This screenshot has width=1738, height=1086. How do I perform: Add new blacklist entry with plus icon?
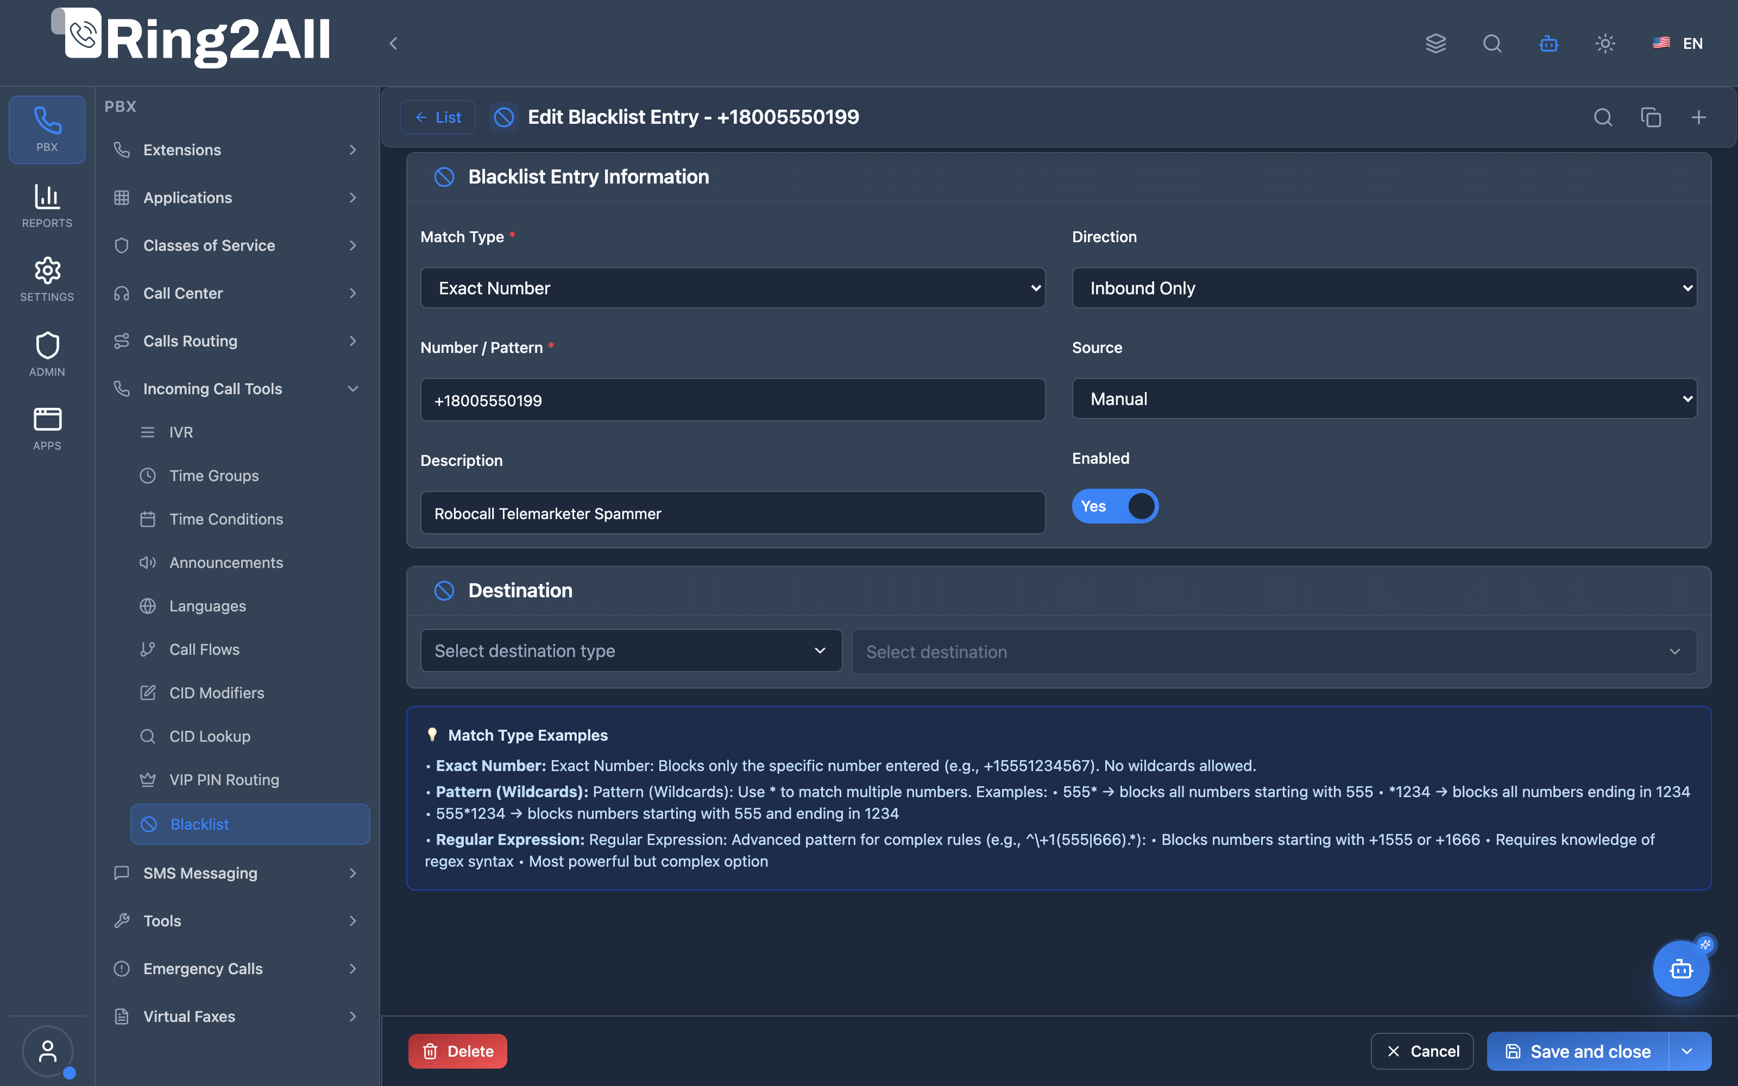tap(1698, 117)
